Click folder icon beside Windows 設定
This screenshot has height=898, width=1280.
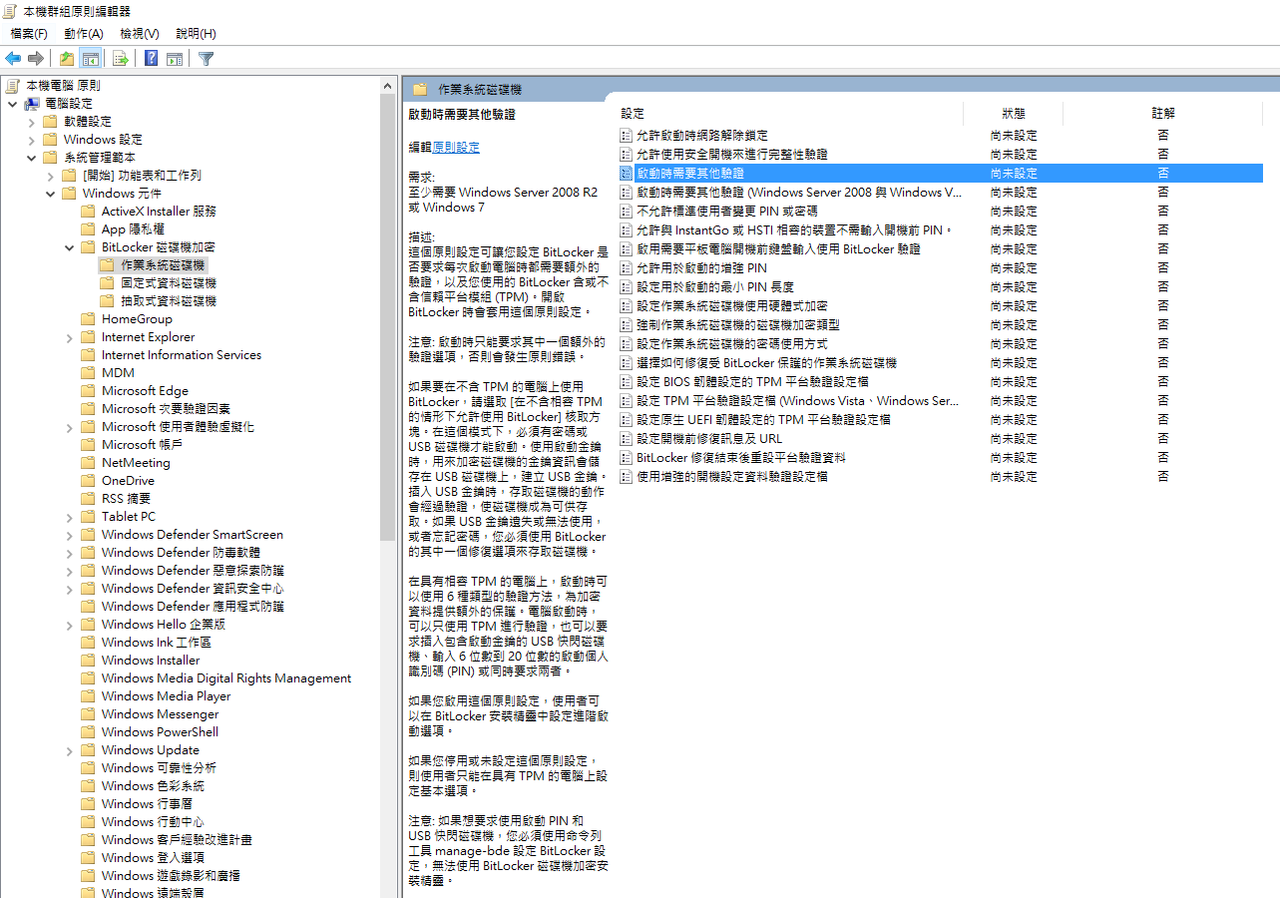coord(51,140)
